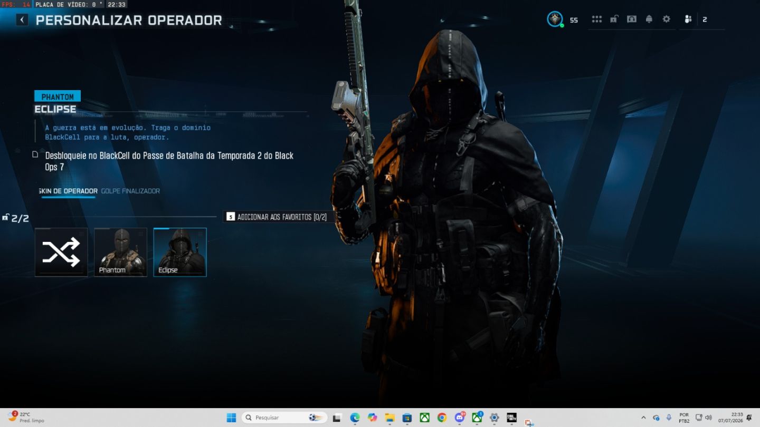Open the POR PTB2 keyboard language selector
The width and height of the screenshot is (760, 427).
[x=684, y=418]
